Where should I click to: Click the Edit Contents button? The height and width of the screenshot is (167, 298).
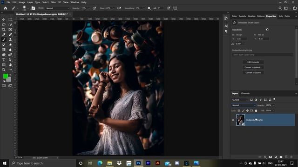coord(253,62)
